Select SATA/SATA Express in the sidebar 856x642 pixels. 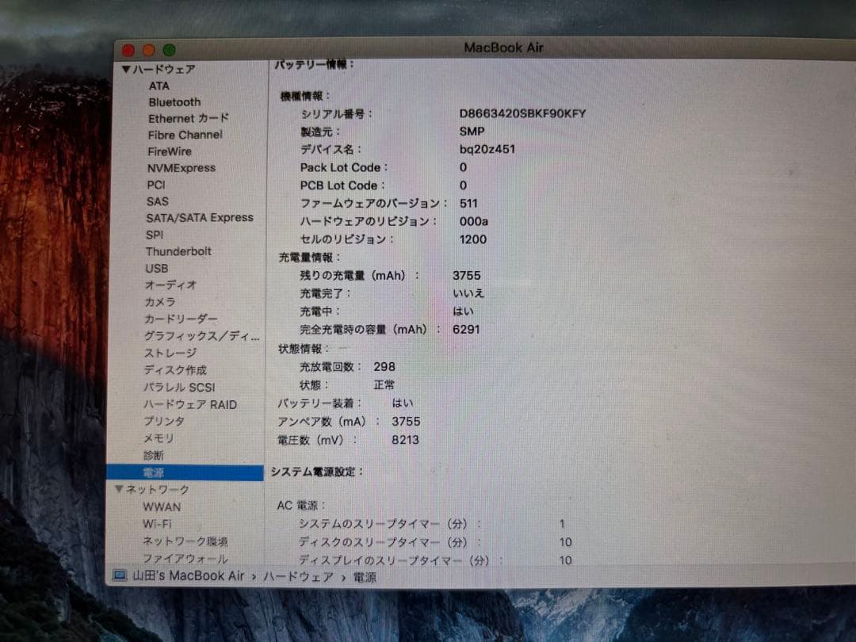[x=198, y=217]
